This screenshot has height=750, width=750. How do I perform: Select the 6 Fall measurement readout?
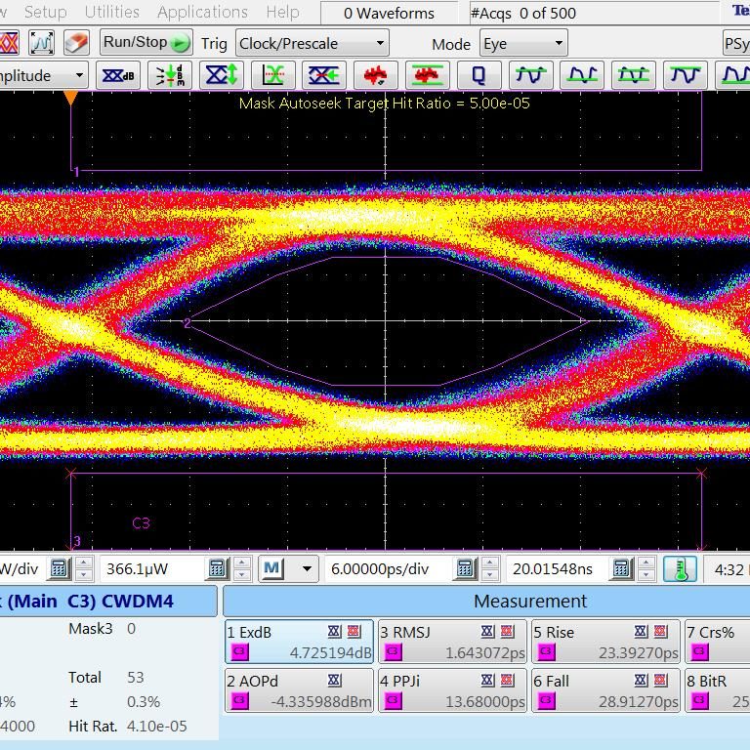pos(606,690)
